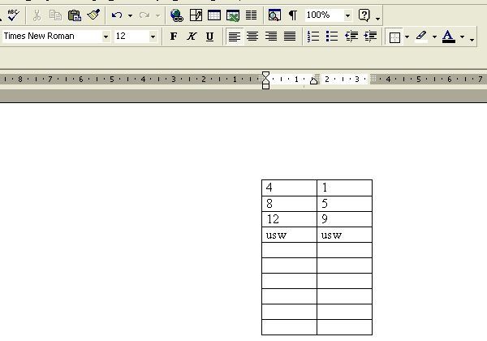Click the Undo arrow

tap(117, 15)
